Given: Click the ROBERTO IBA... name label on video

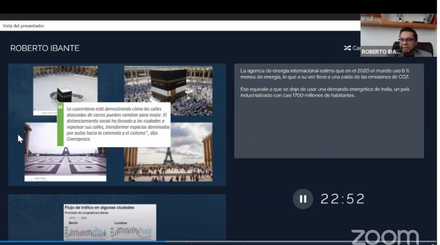Looking at the screenshot, I should click(381, 52).
